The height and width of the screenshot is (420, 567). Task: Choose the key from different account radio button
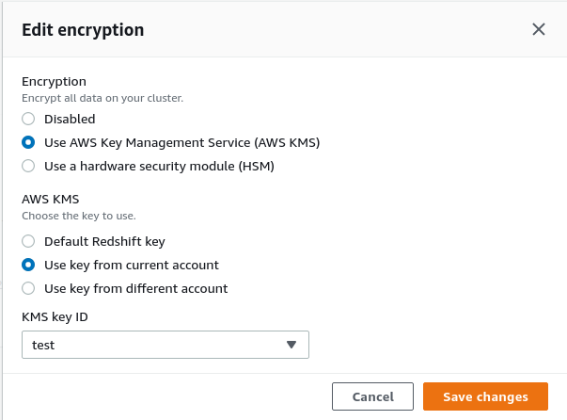[28, 288]
